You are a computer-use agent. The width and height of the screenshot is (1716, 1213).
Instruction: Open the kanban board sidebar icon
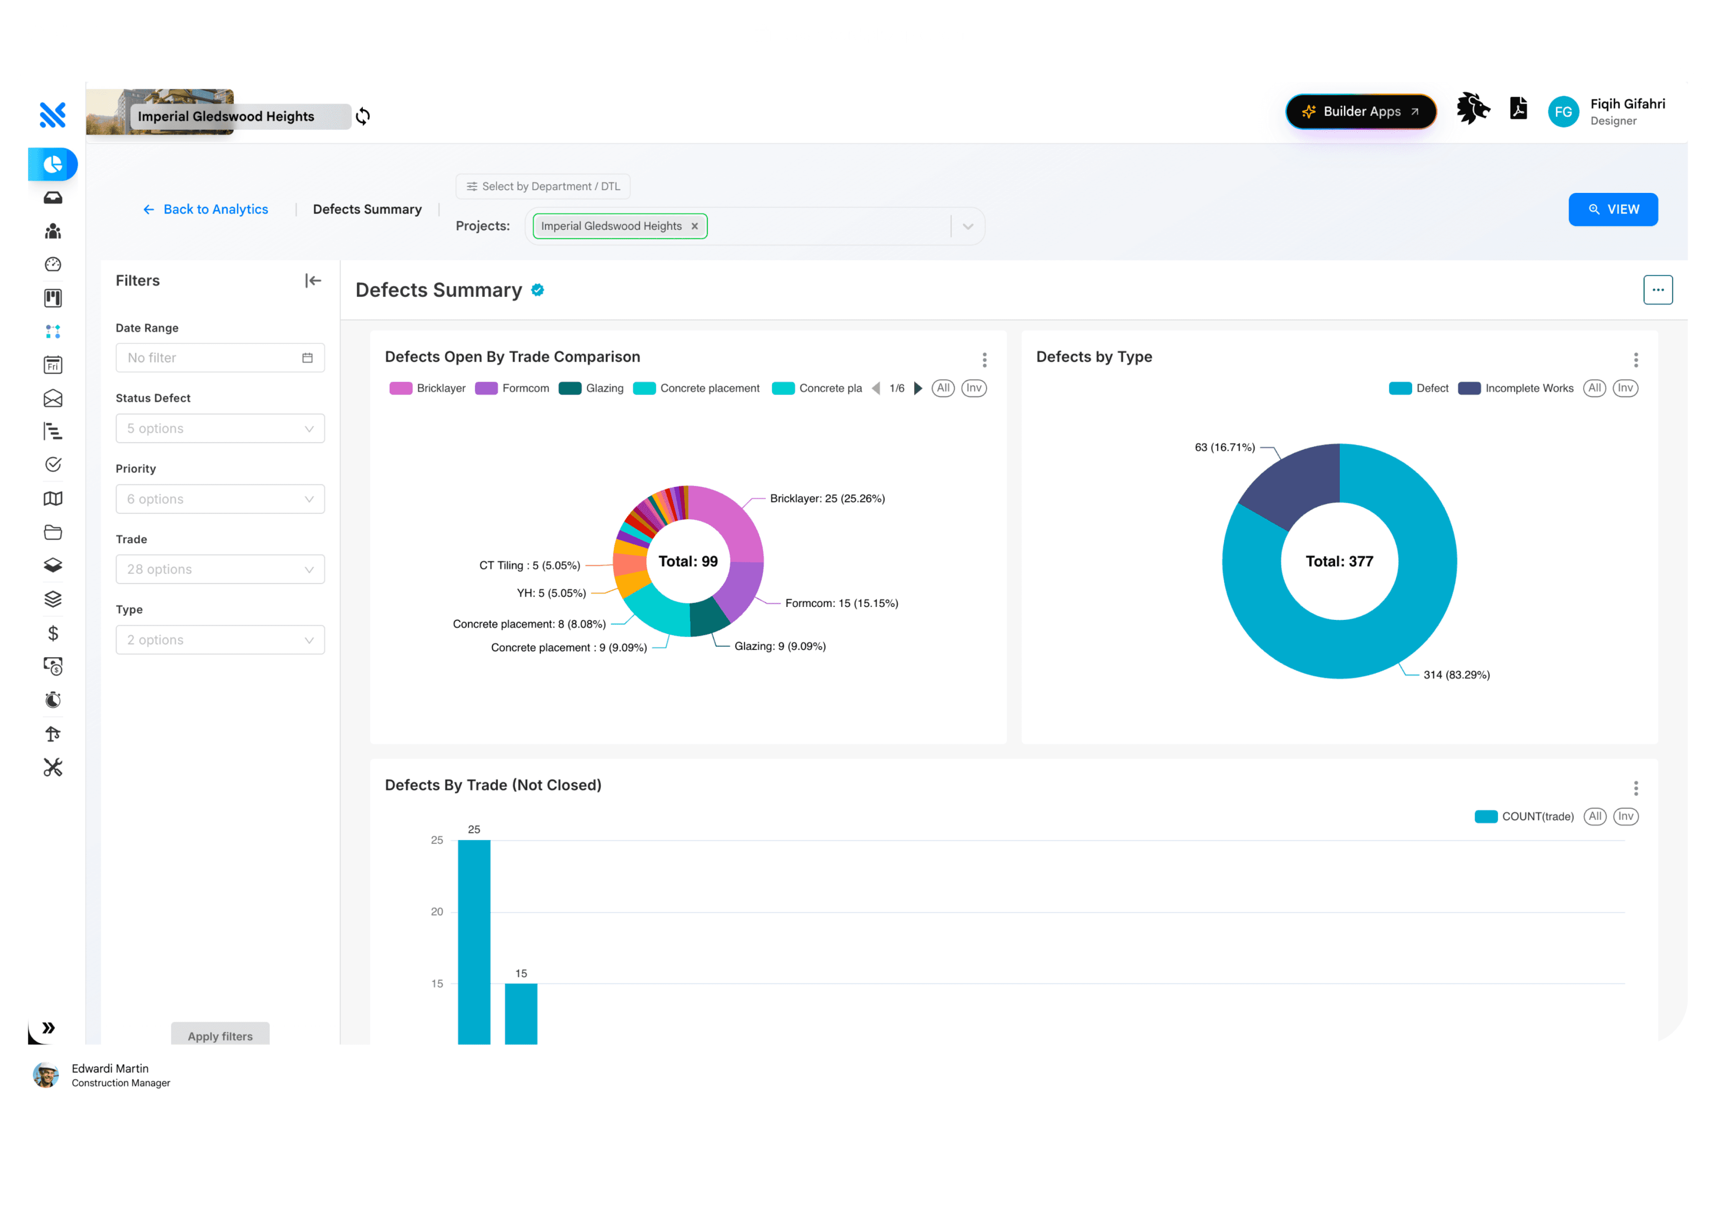(x=53, y=298)
